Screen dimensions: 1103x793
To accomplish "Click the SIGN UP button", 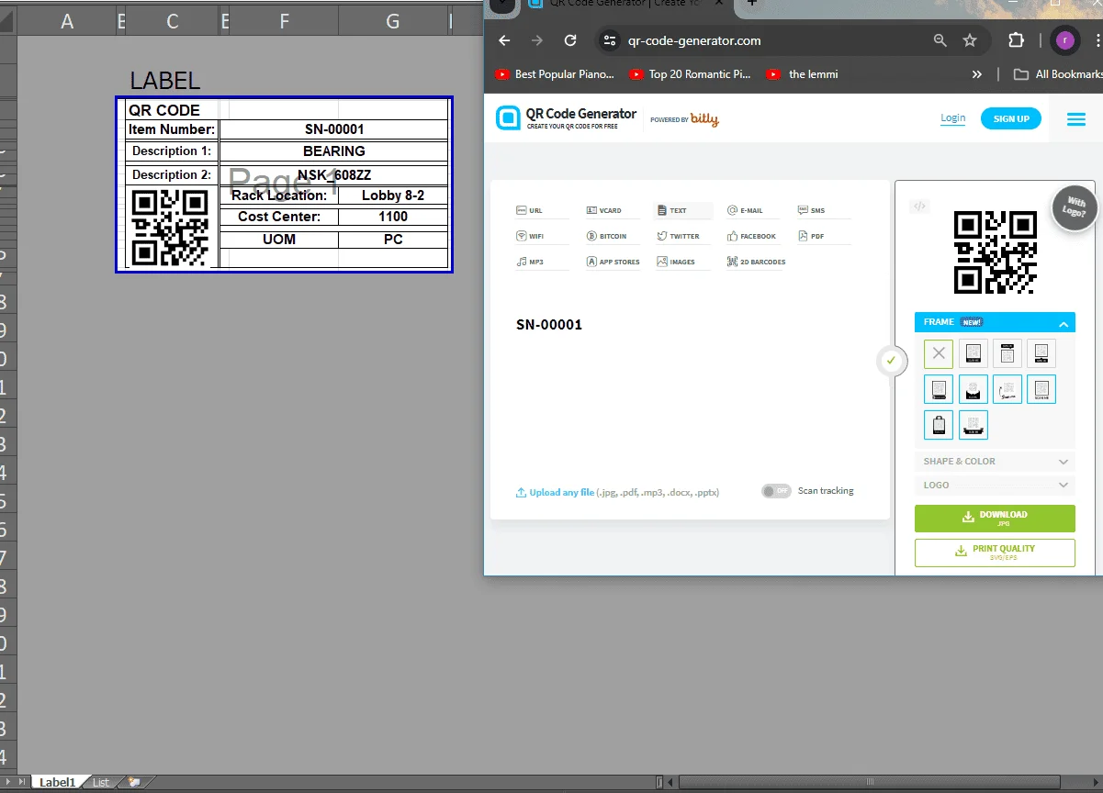I will [1011, 118].
